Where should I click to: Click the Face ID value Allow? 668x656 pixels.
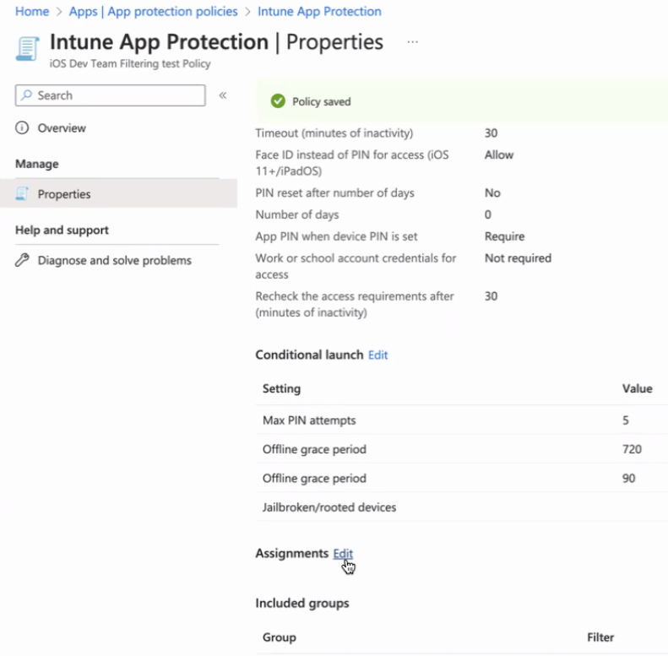[499, 155]
